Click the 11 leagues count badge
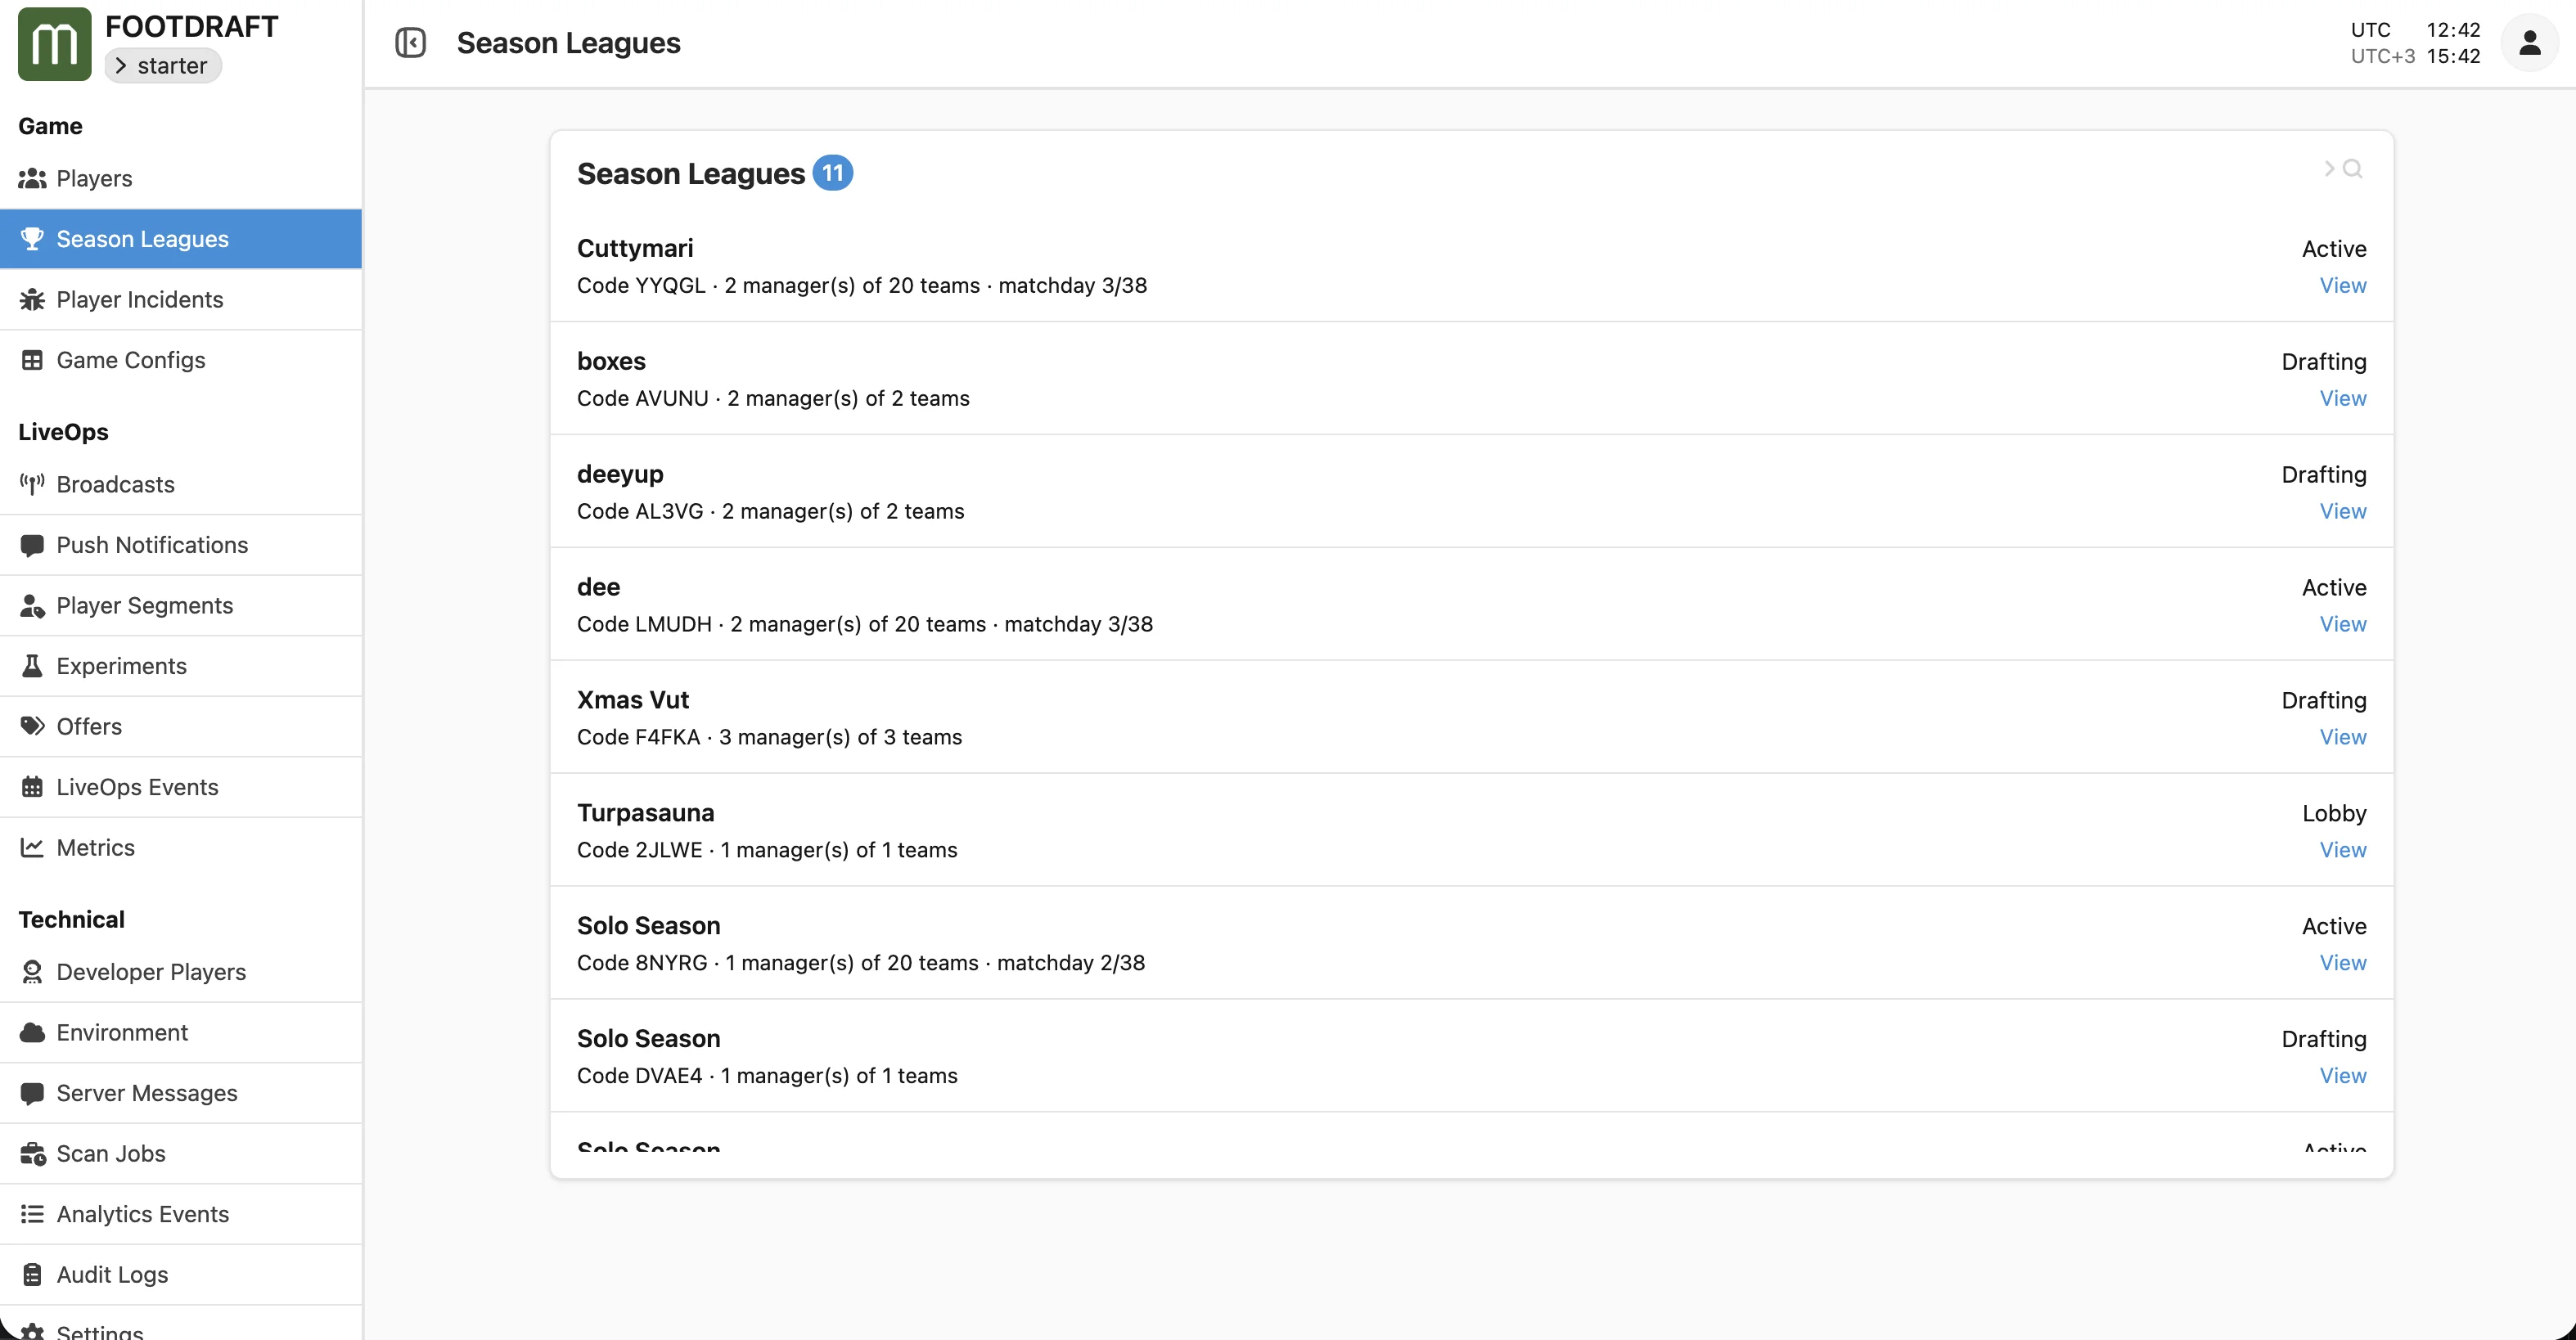This screenshot has width=2576, height=1340. (x=832, y=173)
